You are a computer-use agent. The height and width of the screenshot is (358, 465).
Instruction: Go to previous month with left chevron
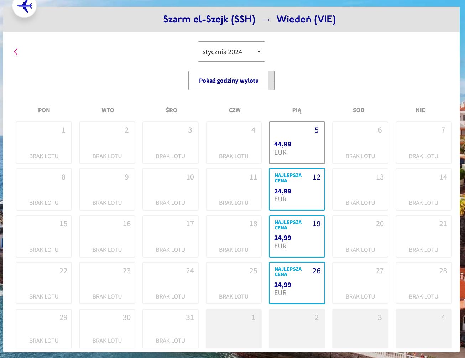[16, 52]
